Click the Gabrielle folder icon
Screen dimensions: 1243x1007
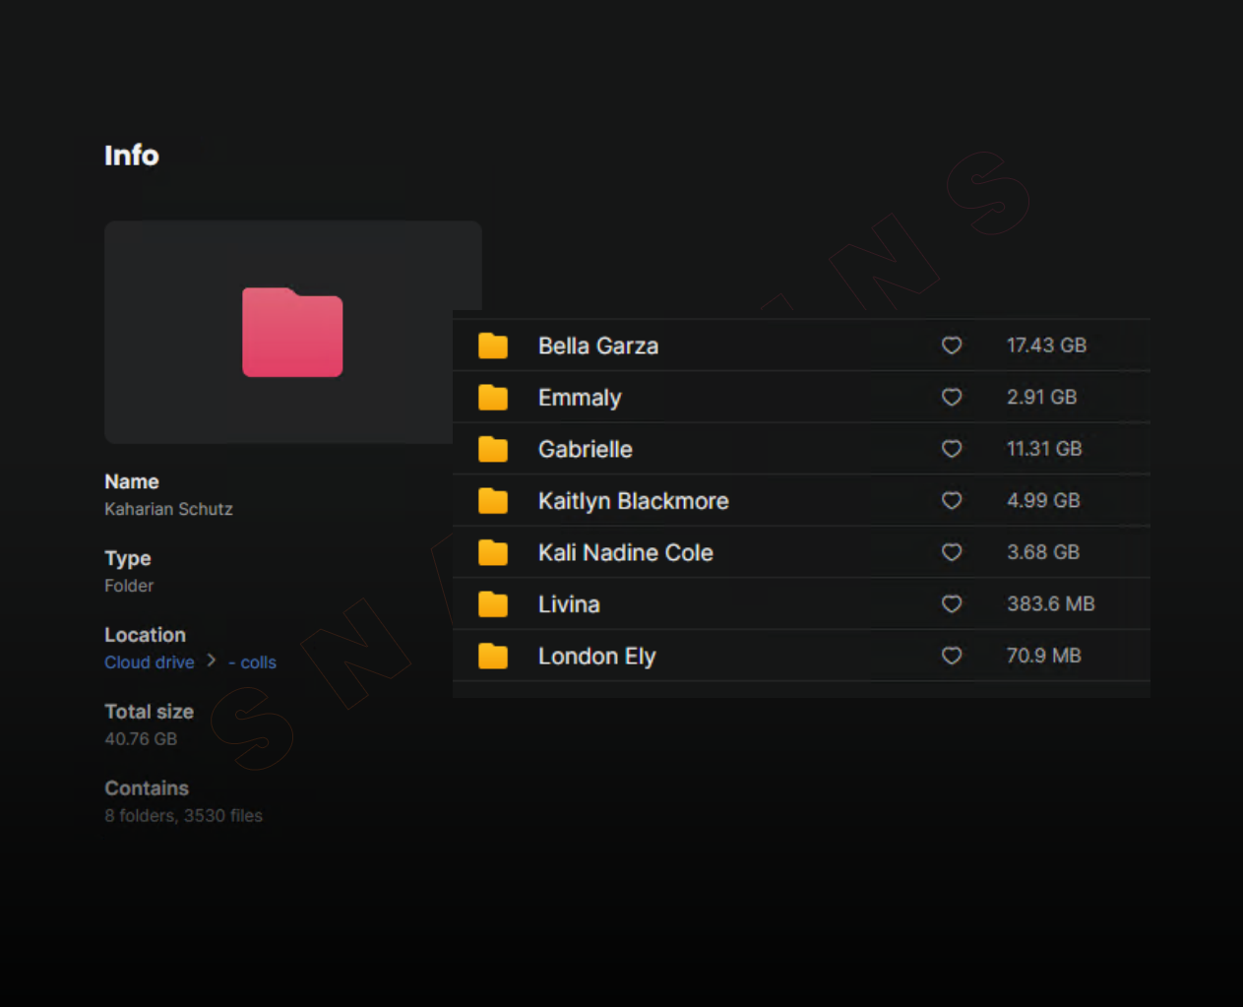tap(493, 449)
